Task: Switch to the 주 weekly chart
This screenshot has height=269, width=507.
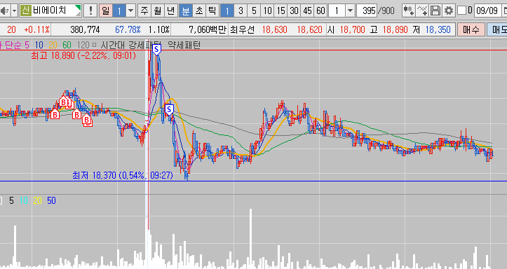Action: click(x=144, y=11)
